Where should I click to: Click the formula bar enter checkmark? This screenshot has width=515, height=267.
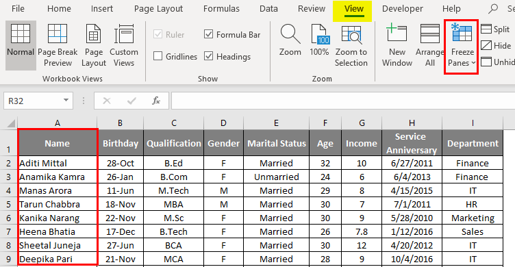point(131,101)
